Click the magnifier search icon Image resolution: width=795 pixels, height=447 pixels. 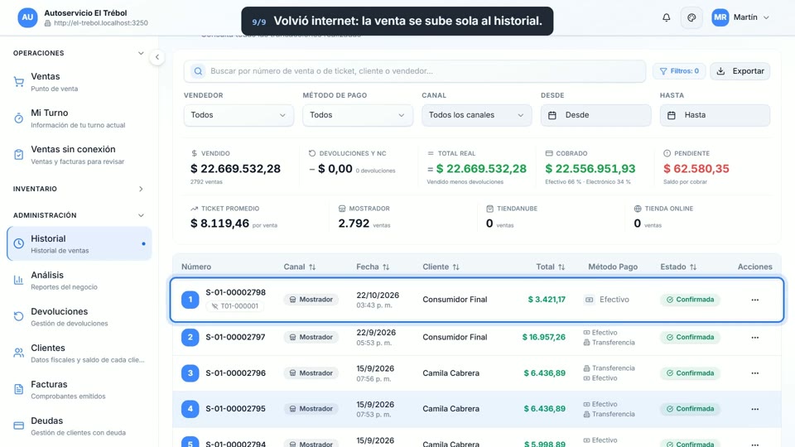point(198,71)
